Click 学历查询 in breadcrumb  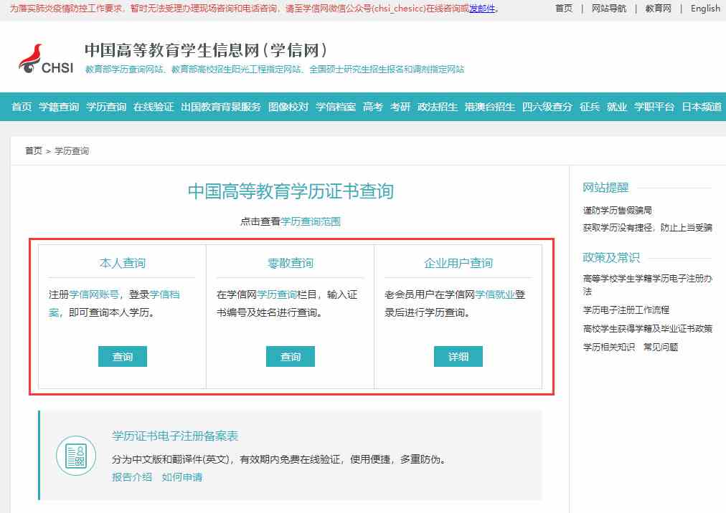pos(71,150)
